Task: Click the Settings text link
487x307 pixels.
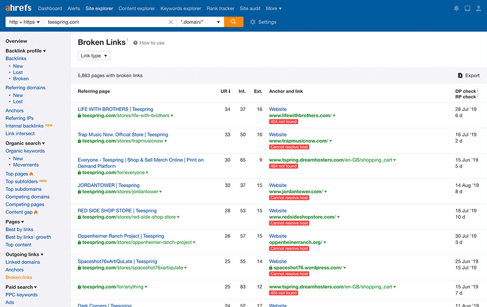Action: tap(267, 22)
